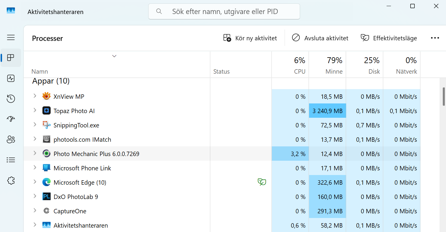Open the Services page in sidebar
The image size is (446, 232).
coord(11,181)
